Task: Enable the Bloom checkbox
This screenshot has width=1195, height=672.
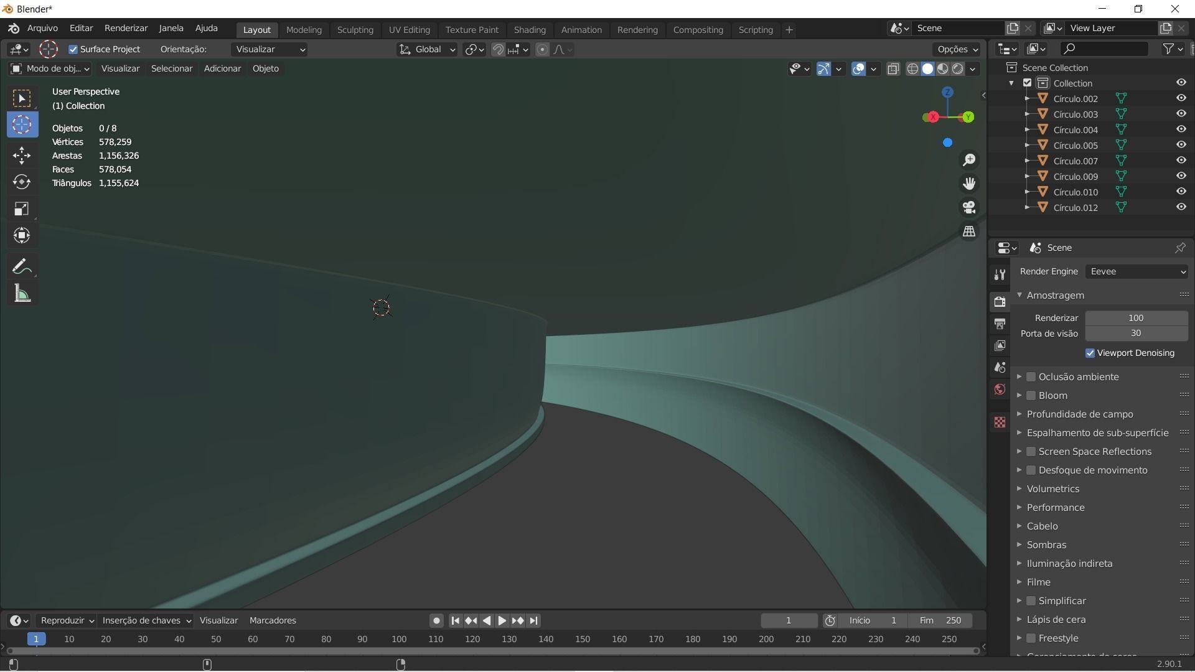Action: click(1031, 396)
